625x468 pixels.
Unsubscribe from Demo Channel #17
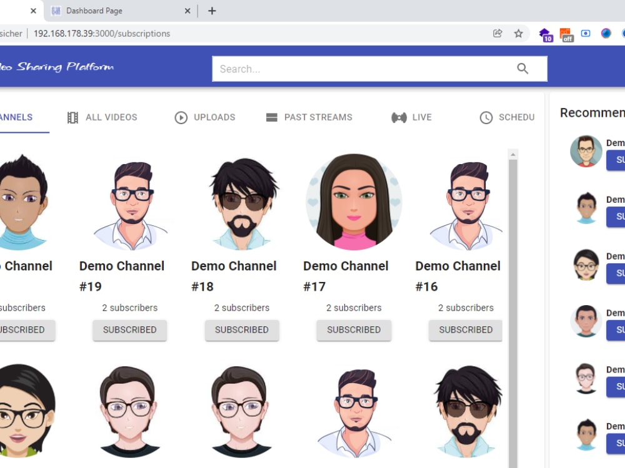[x=354, y=330]
